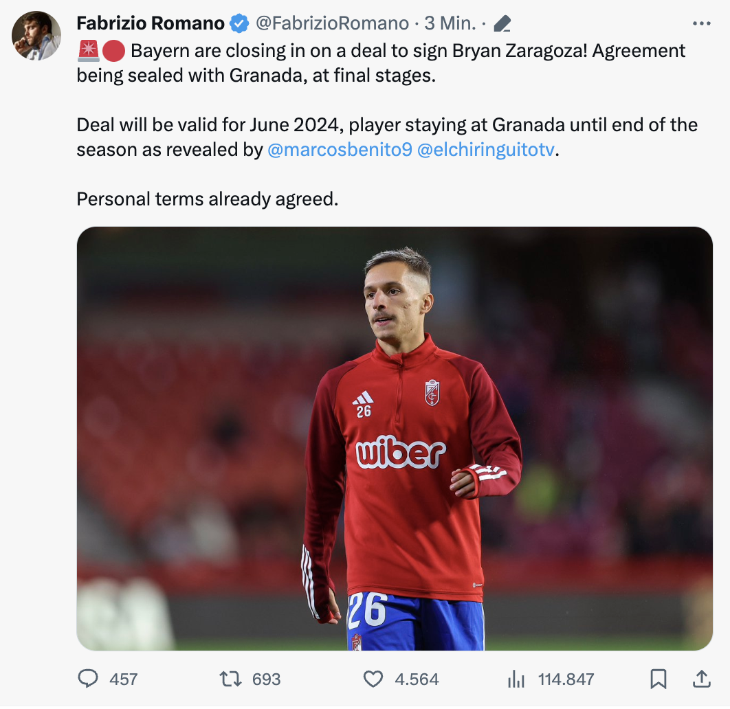Open the Bryan Zaragoza photo
The image size is (730, 709).
click(x=395, y=439)
